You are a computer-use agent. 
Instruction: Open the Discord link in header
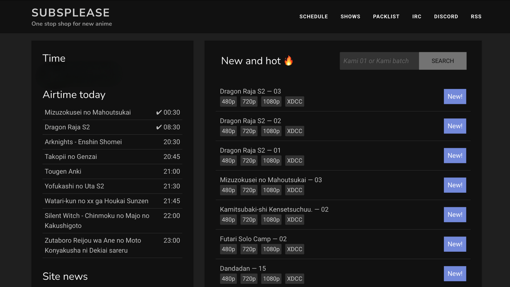[x=446, y=16]
